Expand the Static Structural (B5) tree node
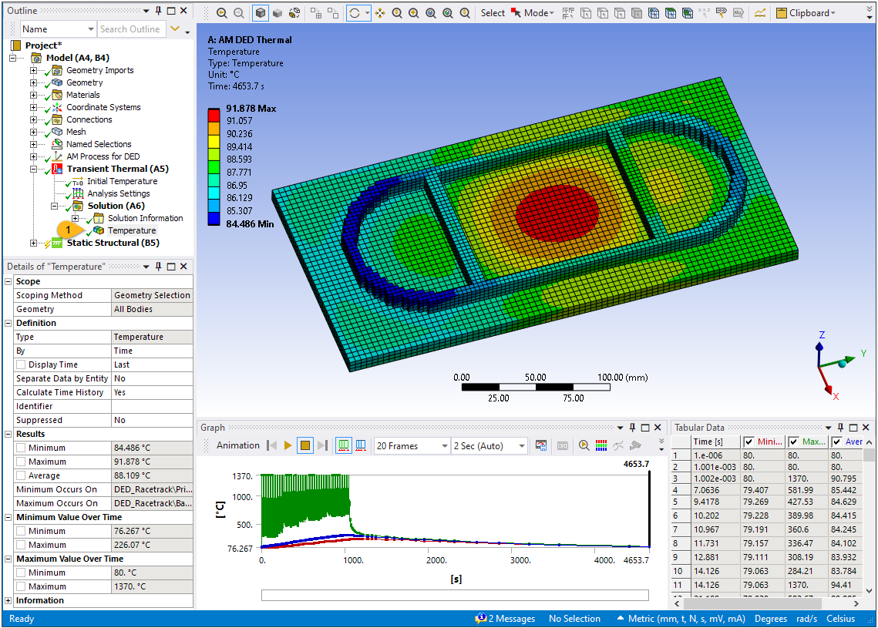This screenshot has height=628, width=878. pos(33,243)
